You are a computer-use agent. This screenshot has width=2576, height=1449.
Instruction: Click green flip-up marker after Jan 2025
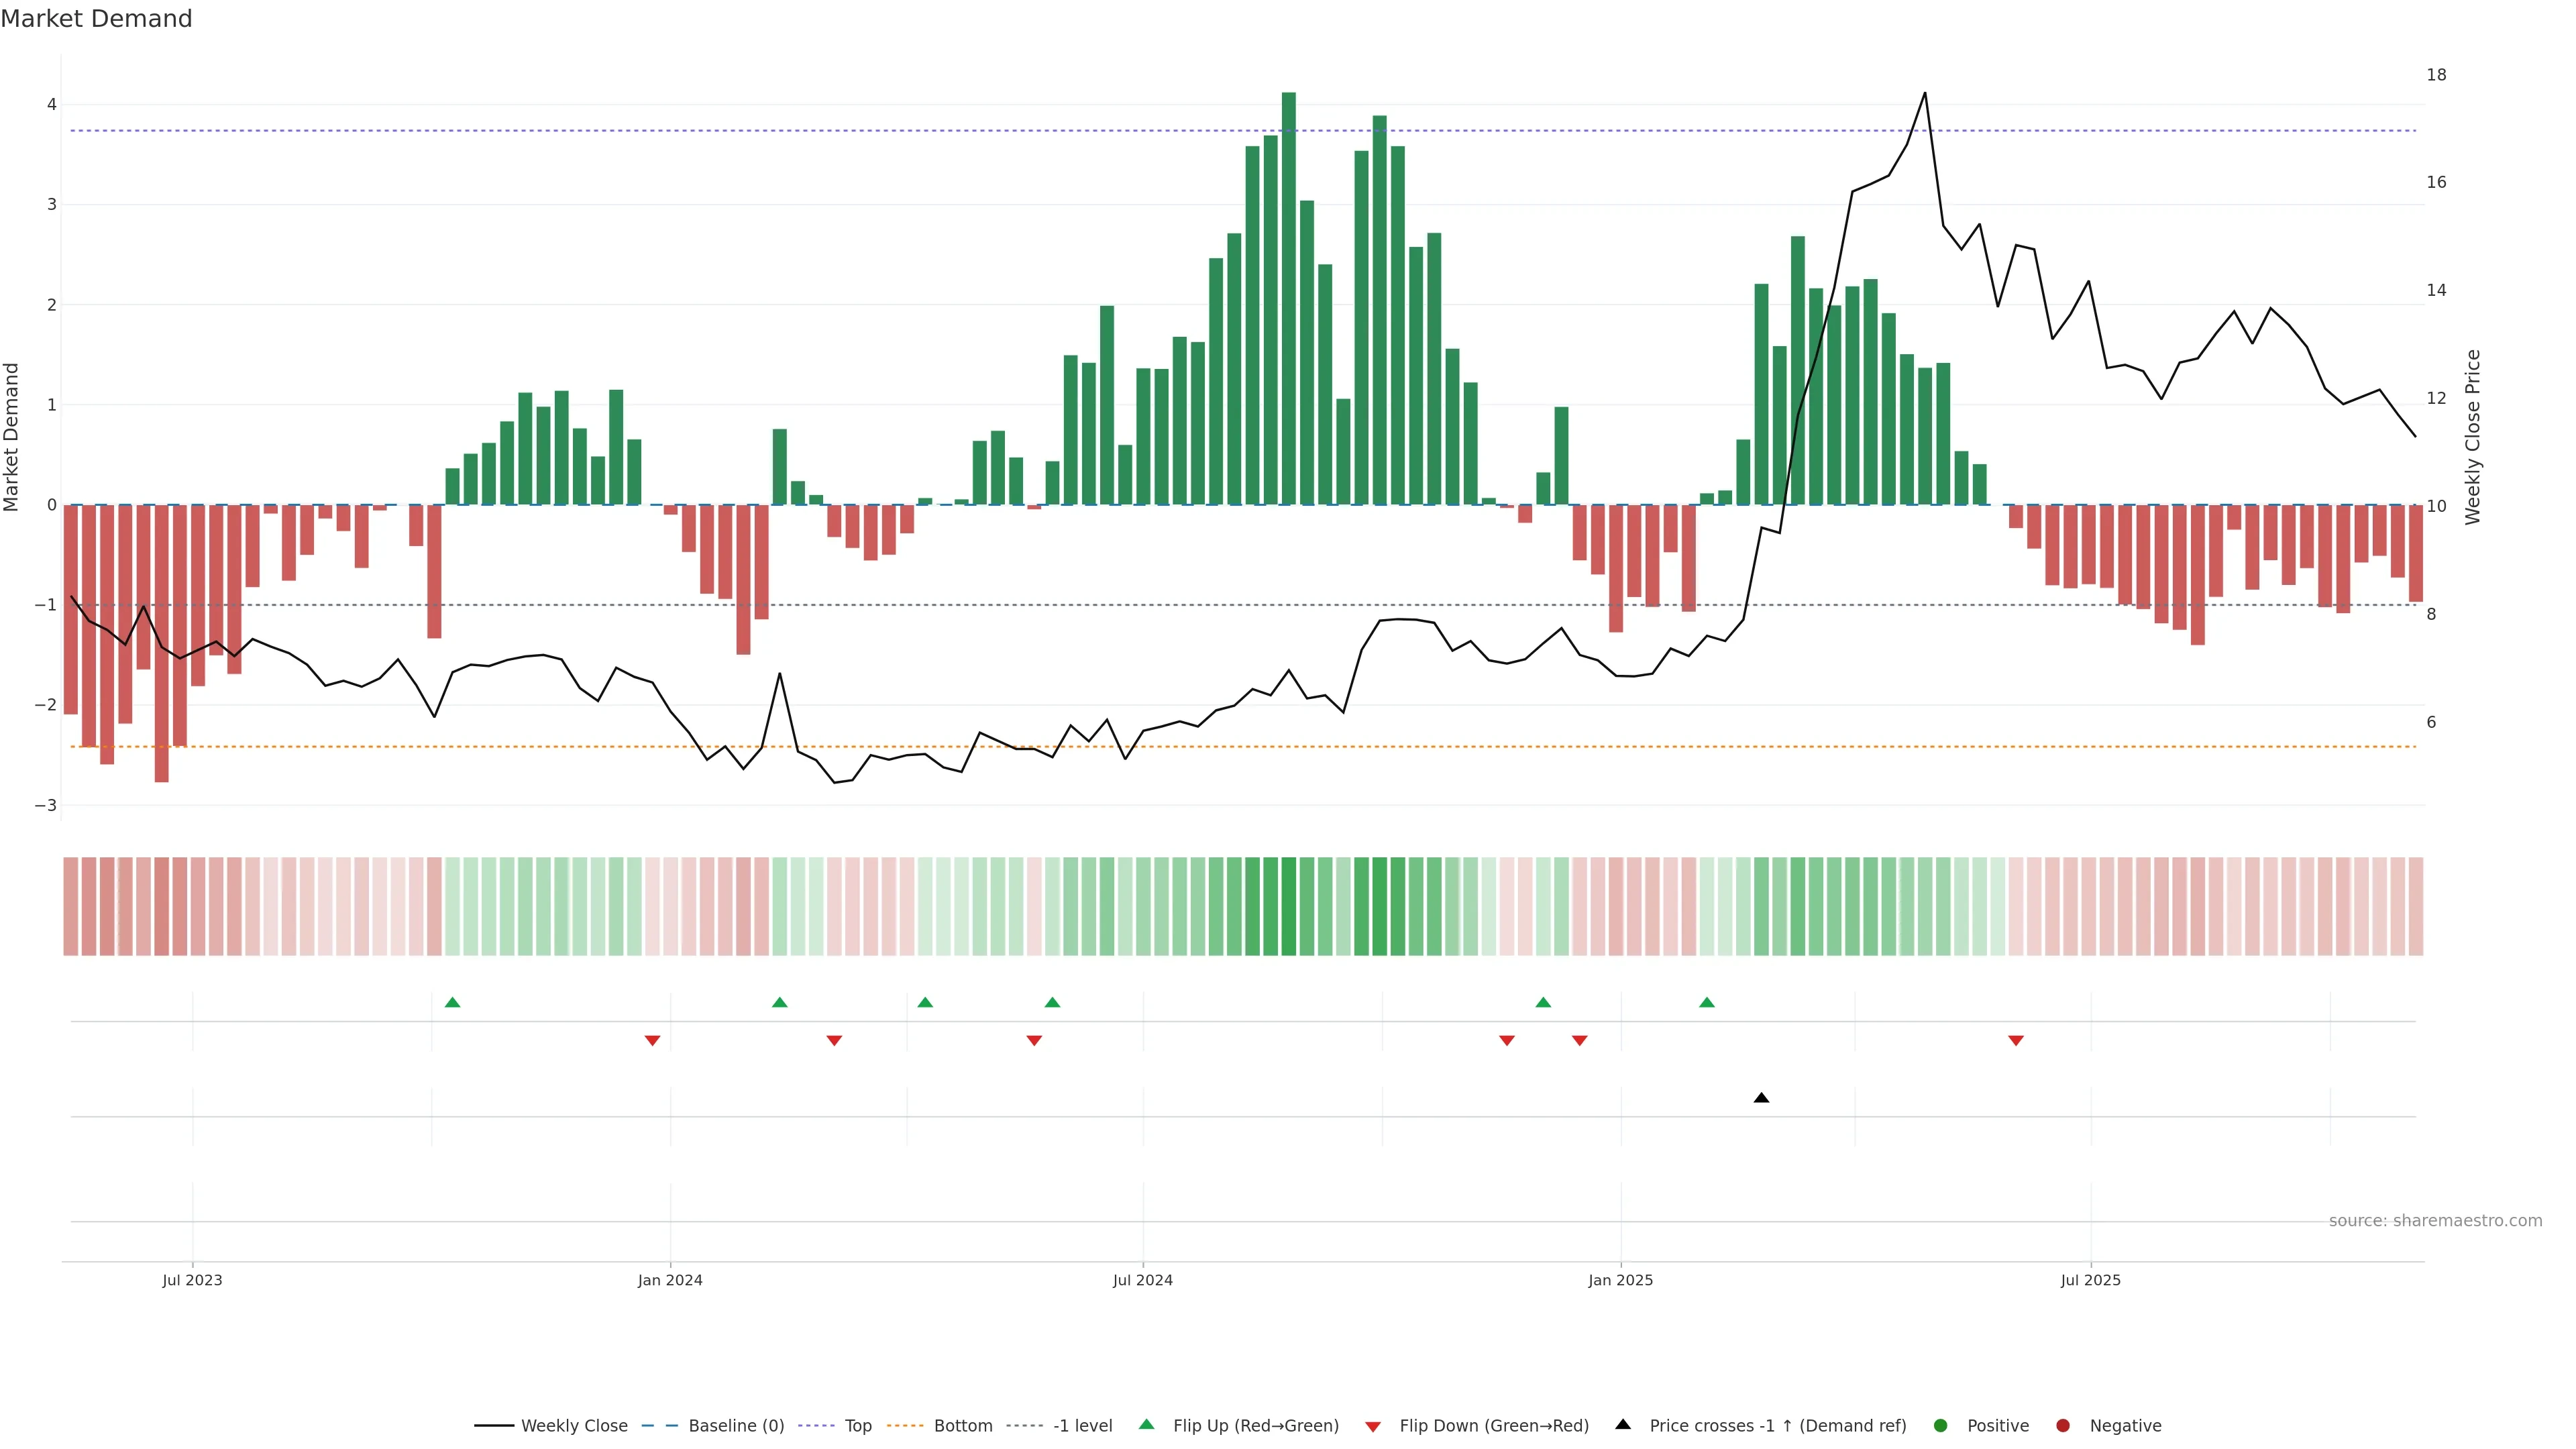[x=1707, y=1002]
